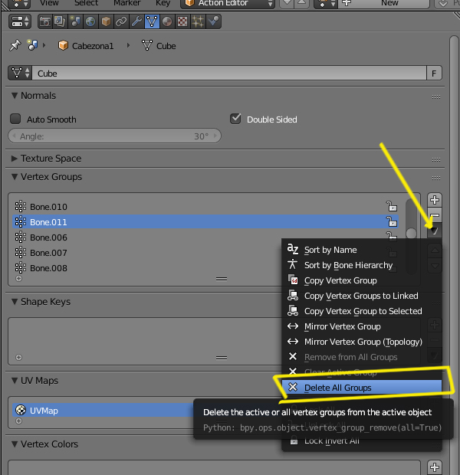The image size is (460, 475).
Task: Disable the Double Sided checkbox
Action: click(235, 119)
